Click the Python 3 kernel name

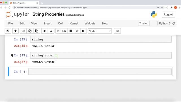point(165,24)
